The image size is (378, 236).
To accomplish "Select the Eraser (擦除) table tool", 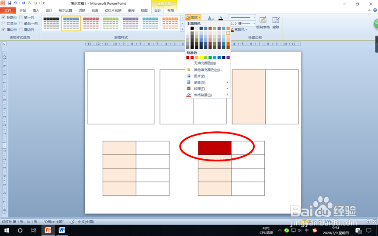I will (276, 23).
